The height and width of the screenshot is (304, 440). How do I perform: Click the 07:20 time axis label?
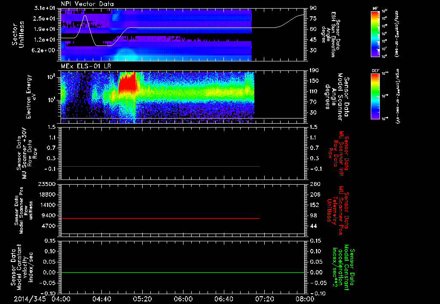pyautogui.click(x=264, y=299)
